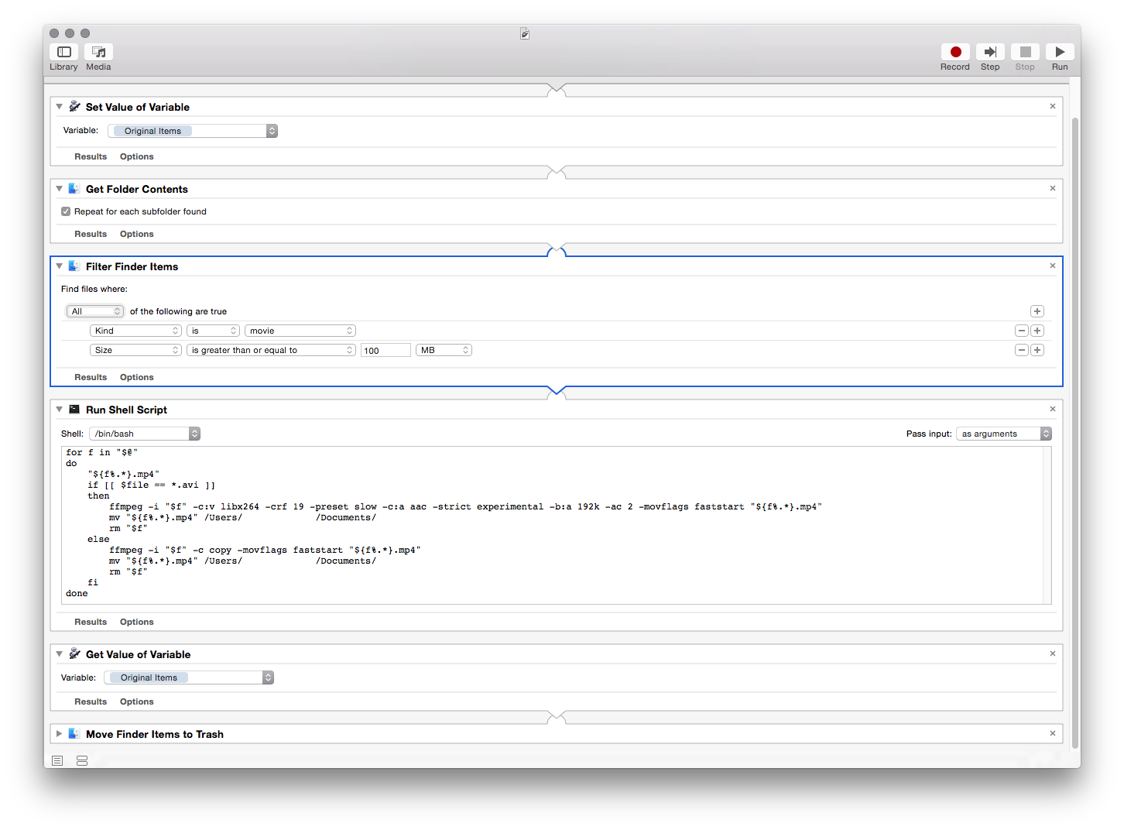Click the size value field showing 100

tap(386, 350)
